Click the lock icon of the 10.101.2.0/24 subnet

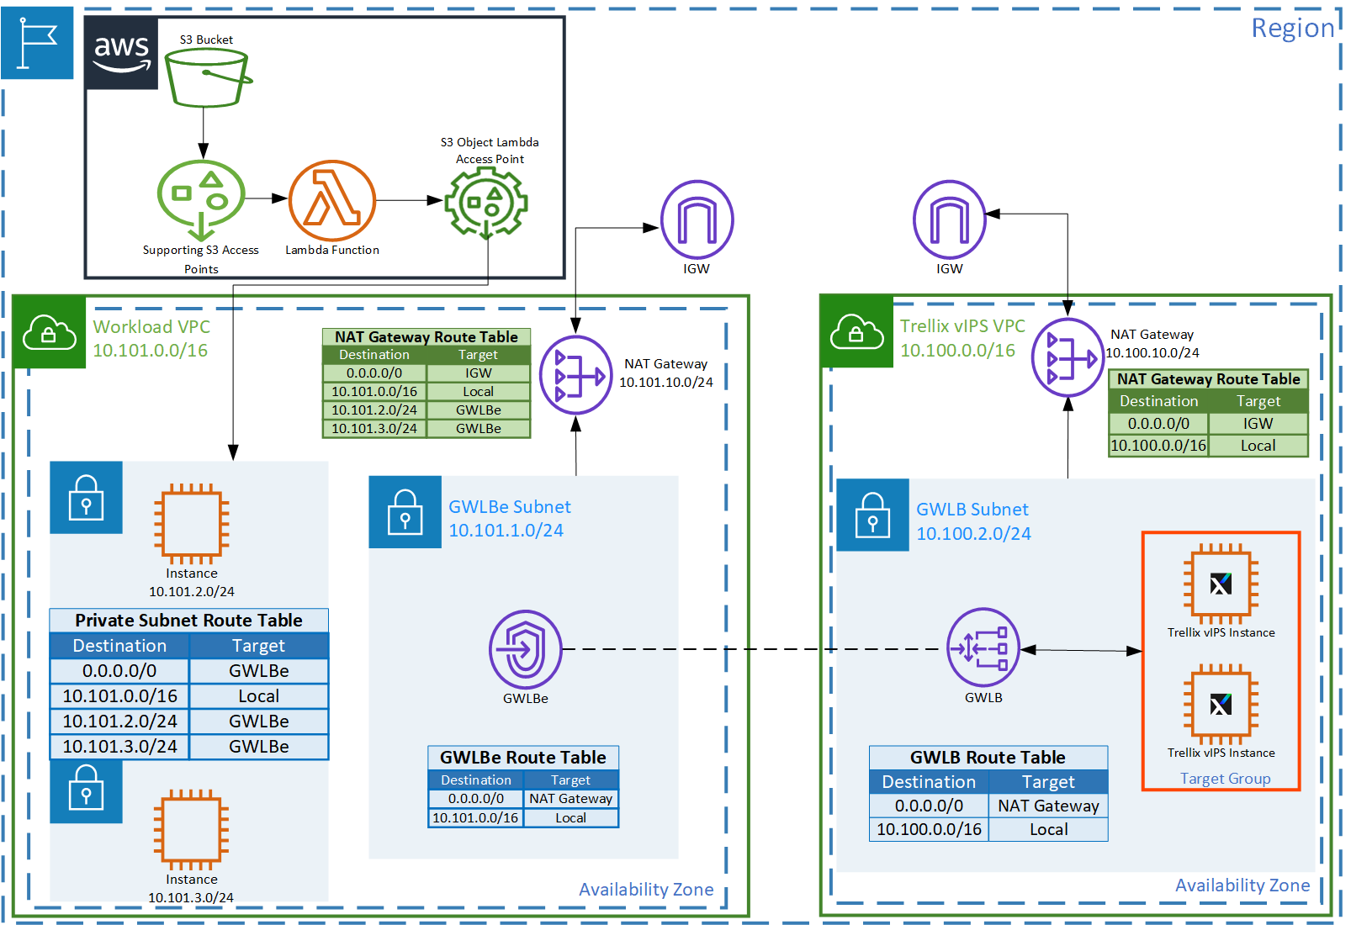coord(86,497)
